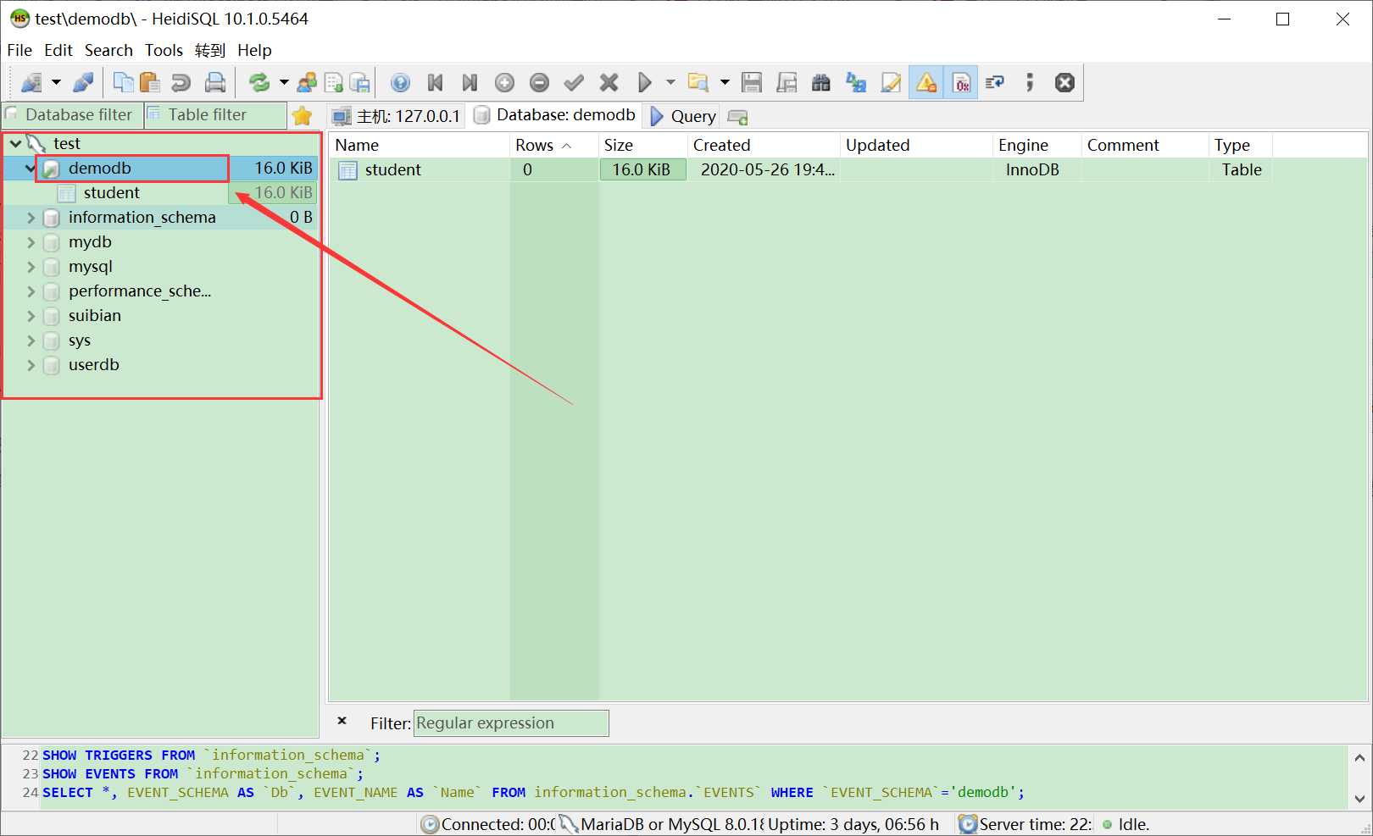Expand the information_schema database node

31,218
